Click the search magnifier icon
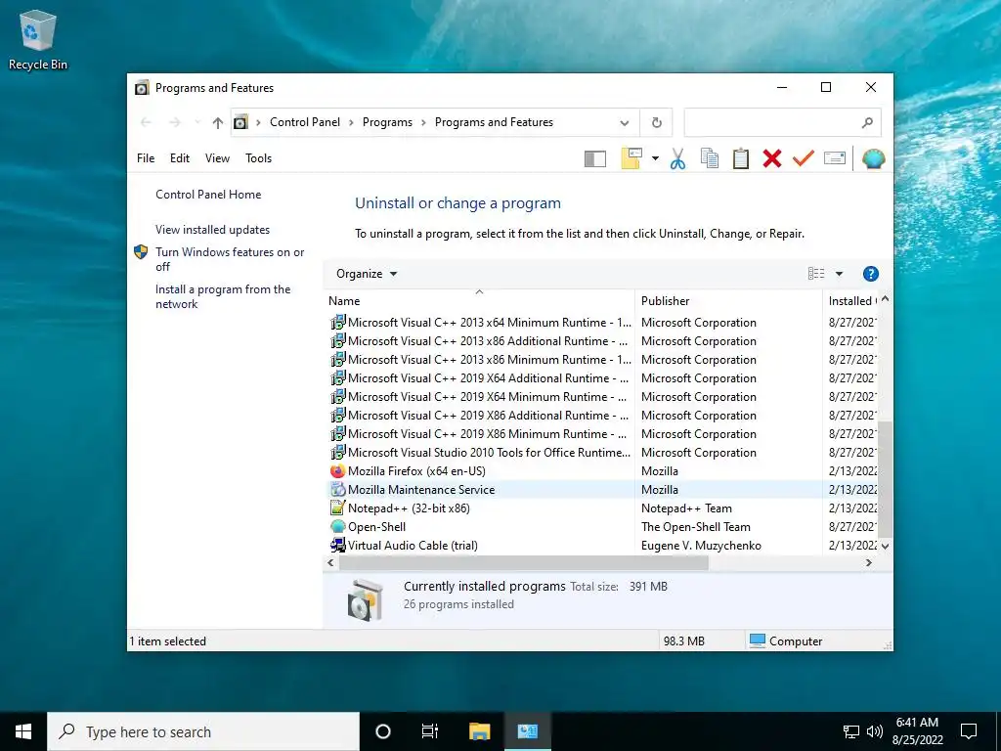This screenshot has width=1001, height=751. pyautogui.click(x=867, y=122)
